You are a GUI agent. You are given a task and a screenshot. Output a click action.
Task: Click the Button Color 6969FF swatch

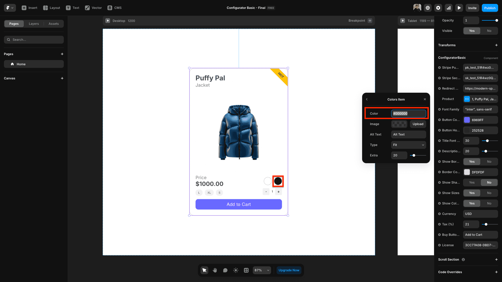467,120
